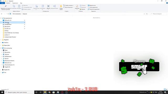Create a New folder (Новая папка)
Viewport: 168px width, 94px height.
pyautogui.click(x=61, y=7)
